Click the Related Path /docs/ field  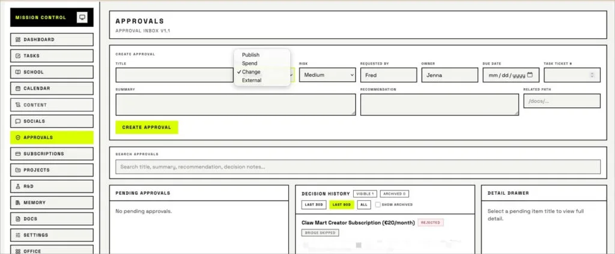pyautogui.click(x=562, y=101)
